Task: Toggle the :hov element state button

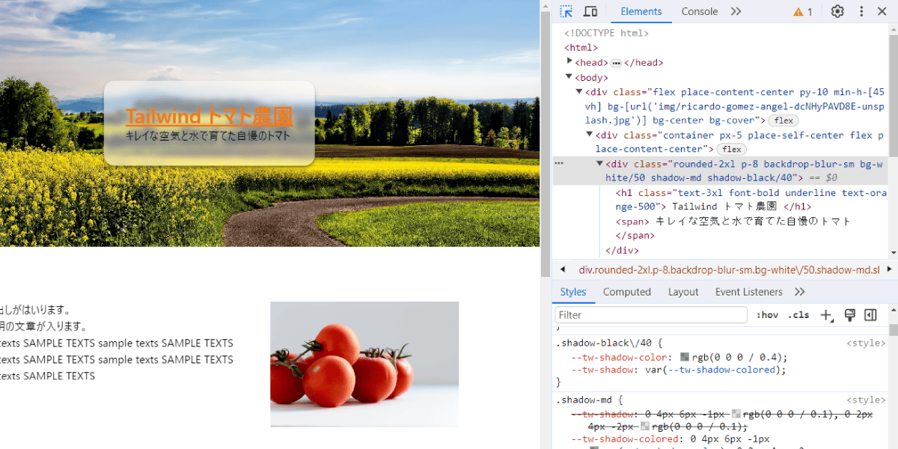Action: tap(767, 315)
